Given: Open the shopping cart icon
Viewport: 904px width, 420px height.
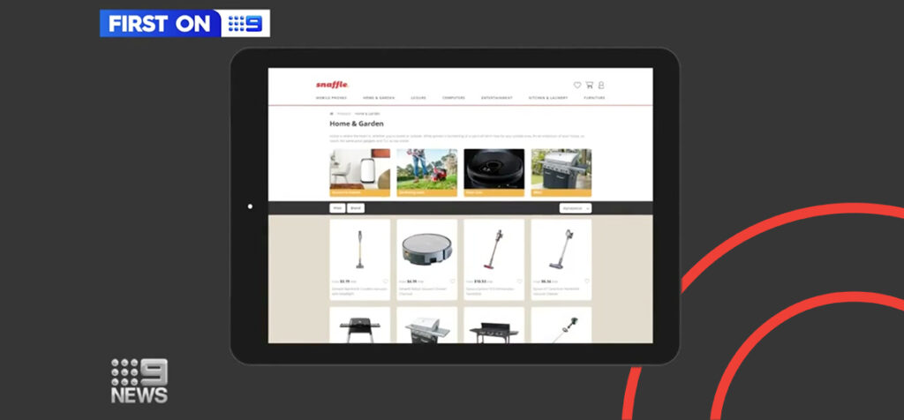Looking at the screenshot, I should click(x=589, y=86).
